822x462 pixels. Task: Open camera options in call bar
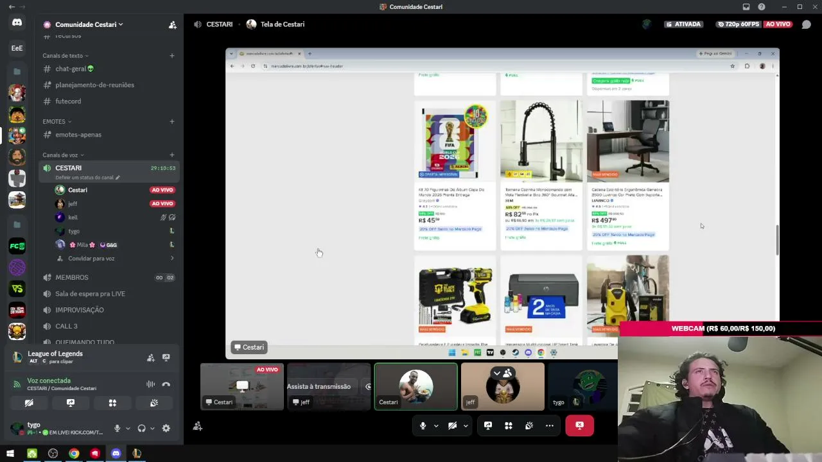pos(466,425)
